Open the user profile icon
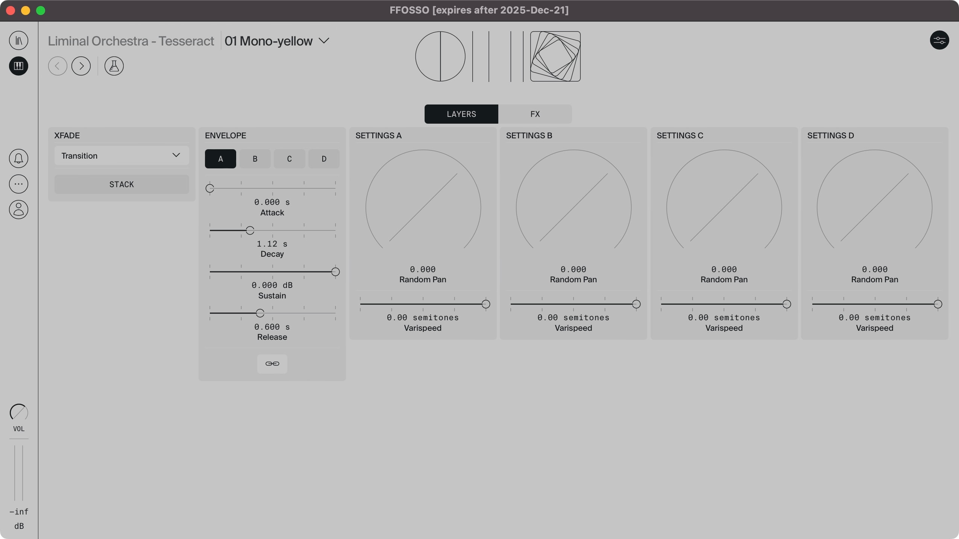This screenshot has width=959, height=539. point(18,210)
